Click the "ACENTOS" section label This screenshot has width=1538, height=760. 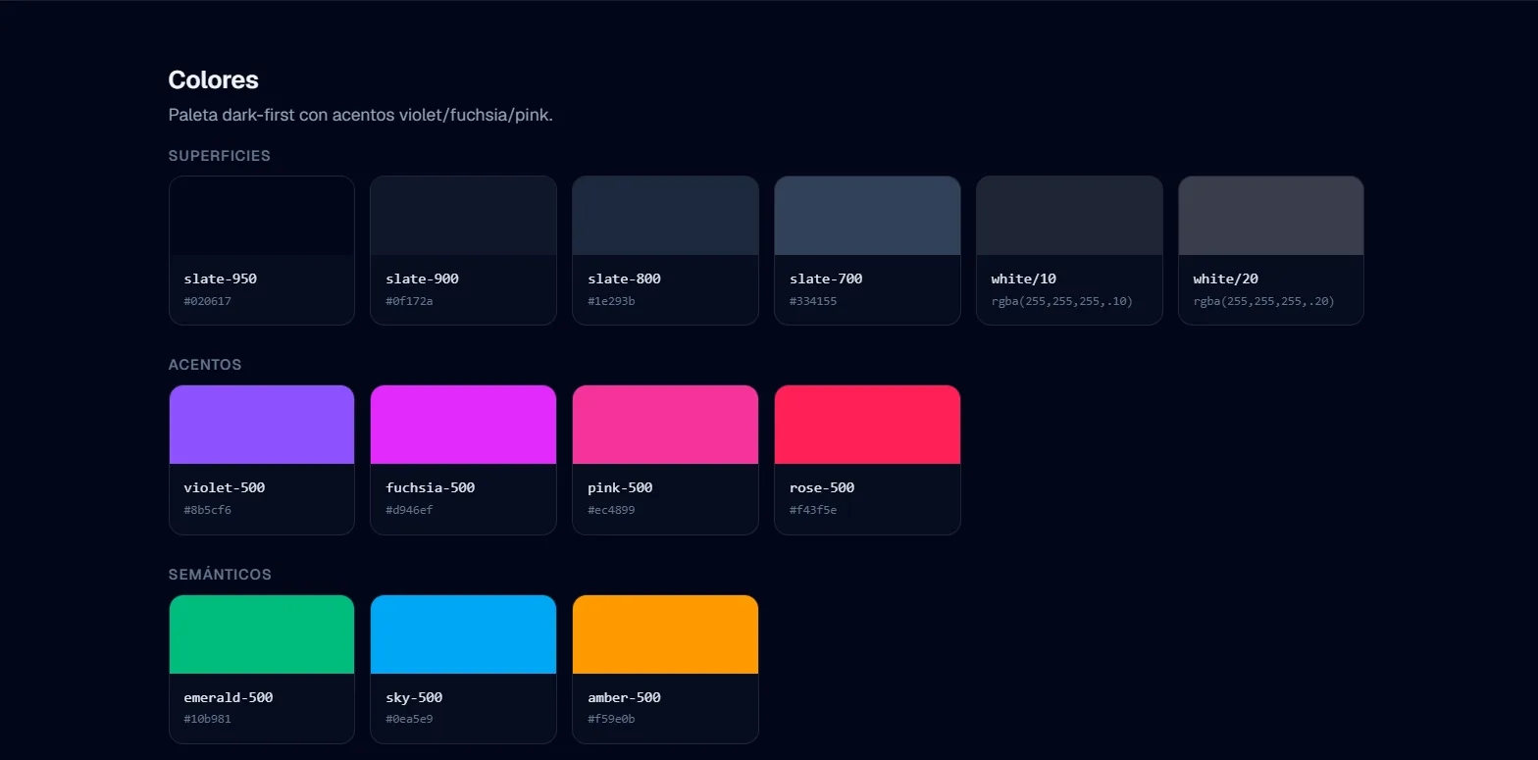coord(205,365)
